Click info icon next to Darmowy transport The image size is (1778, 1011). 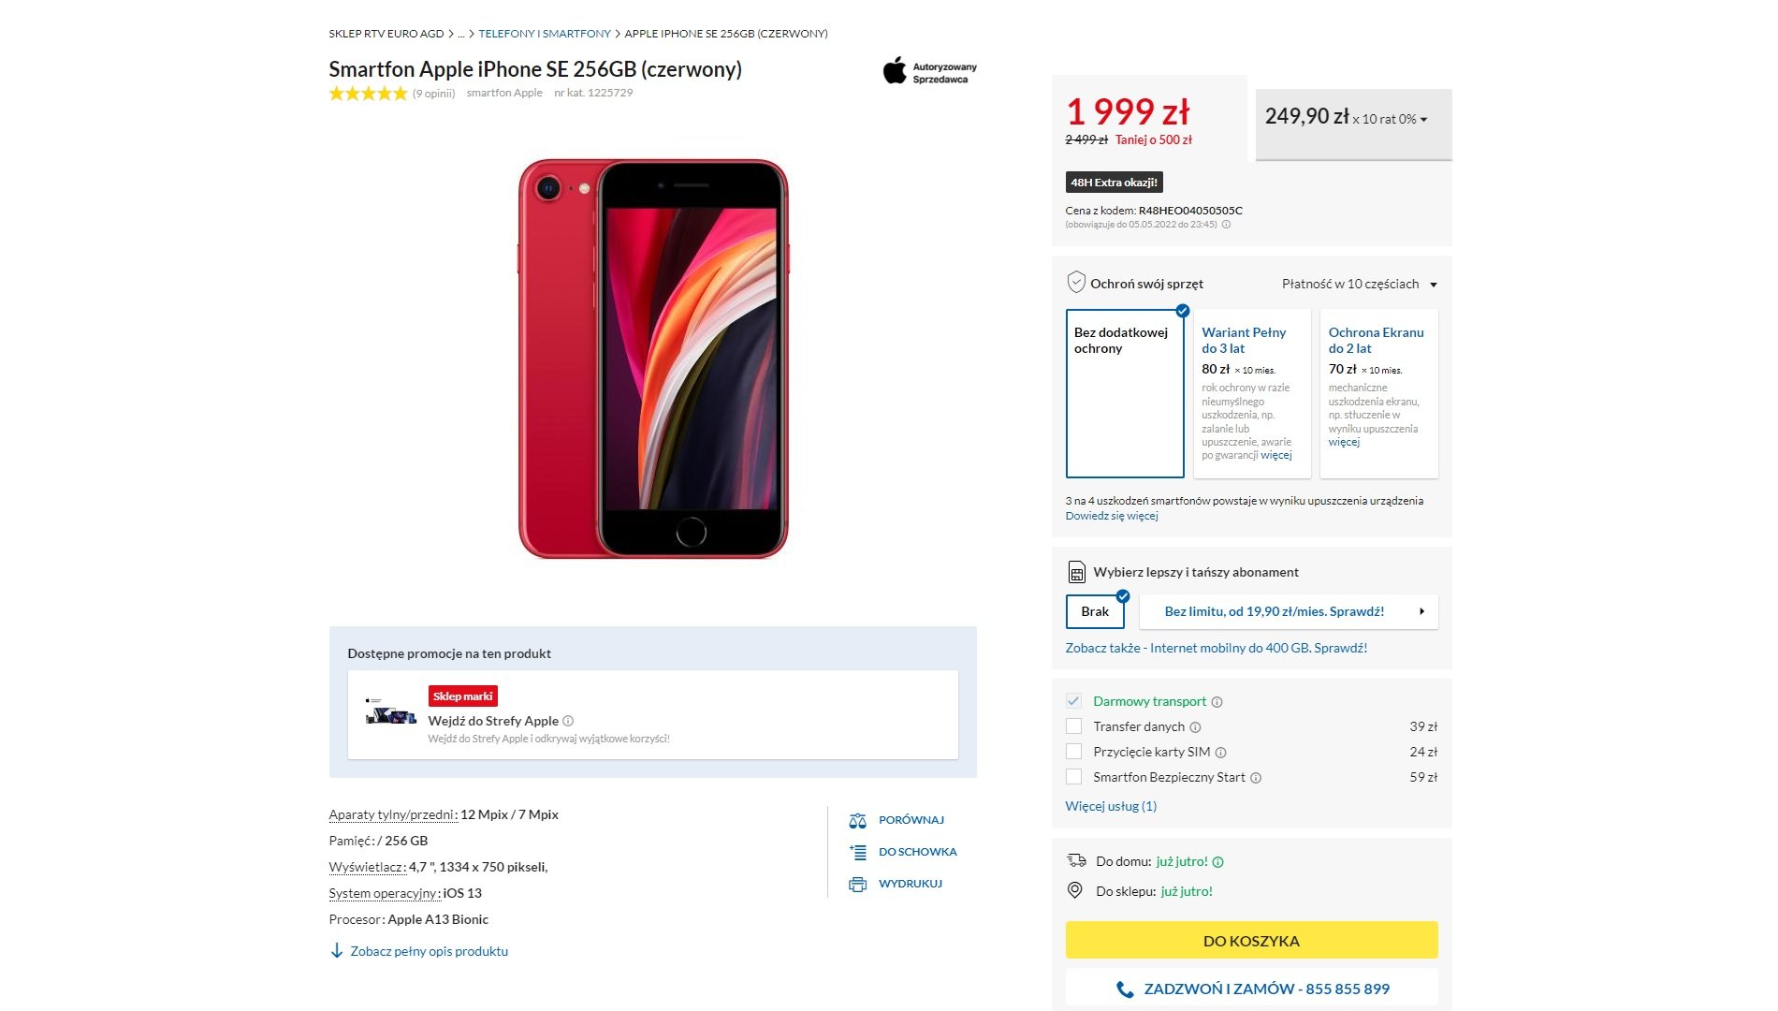(x=1217, y=702)
